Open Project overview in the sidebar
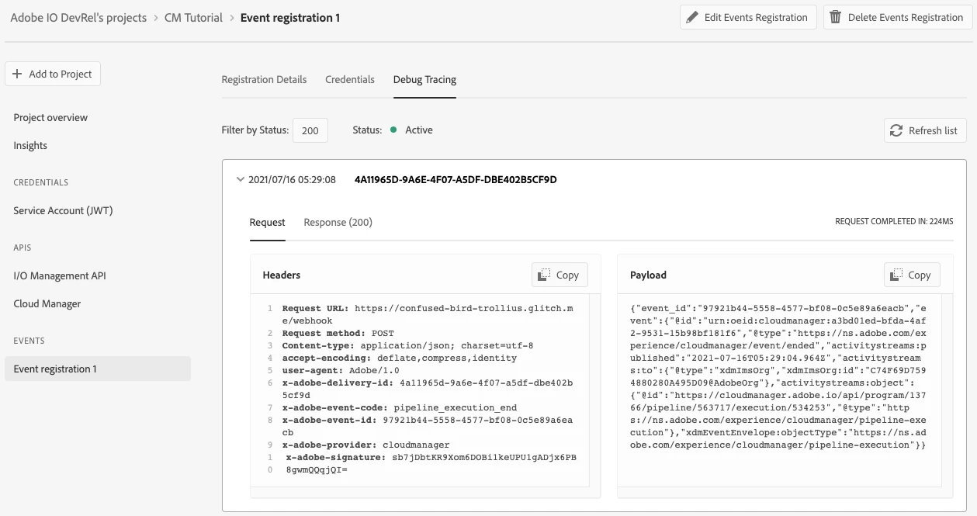 [x=50, y=117]
